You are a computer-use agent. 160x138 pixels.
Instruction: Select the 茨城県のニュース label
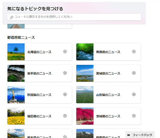108,116
